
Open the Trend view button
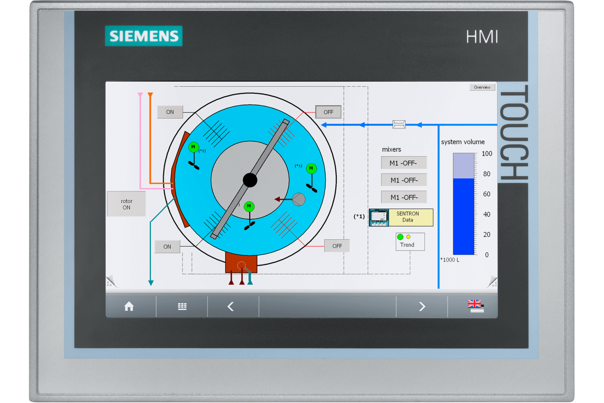point(410,242)
